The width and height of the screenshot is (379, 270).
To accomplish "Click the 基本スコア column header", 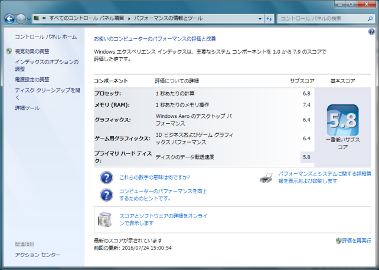I will (343, 81).
